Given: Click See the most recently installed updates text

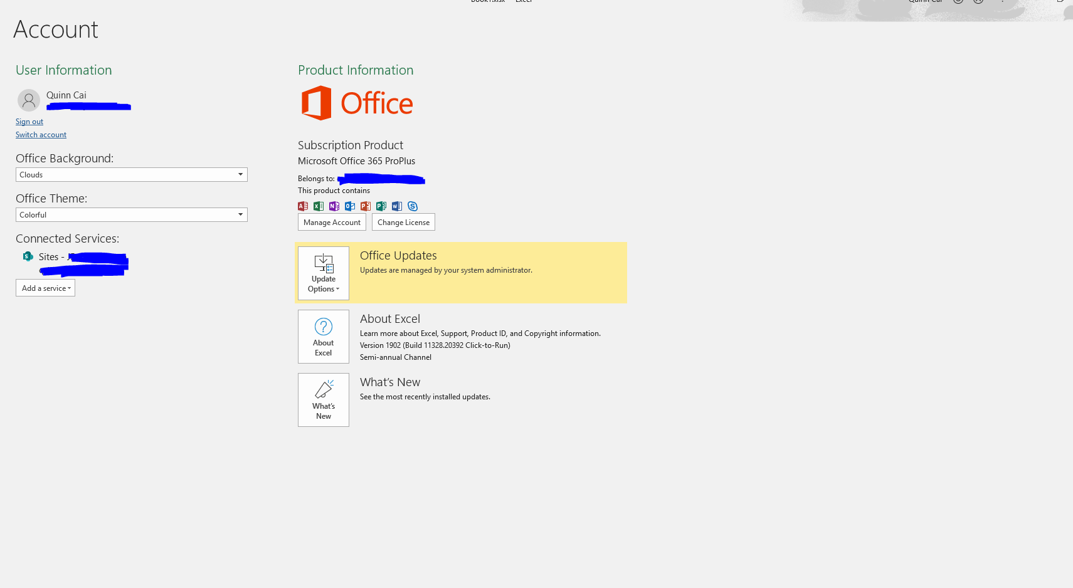Looking at the screenshot, I should click(425, 397).
